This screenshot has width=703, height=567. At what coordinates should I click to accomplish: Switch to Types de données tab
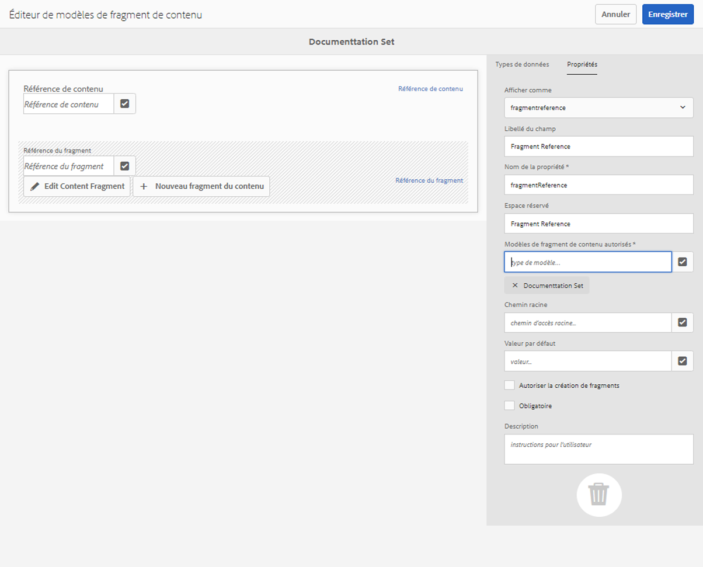tap(522, 64)
